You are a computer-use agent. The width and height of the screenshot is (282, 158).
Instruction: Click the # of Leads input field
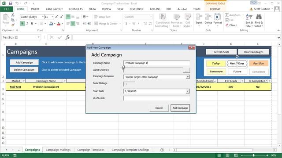coord(156,98)
